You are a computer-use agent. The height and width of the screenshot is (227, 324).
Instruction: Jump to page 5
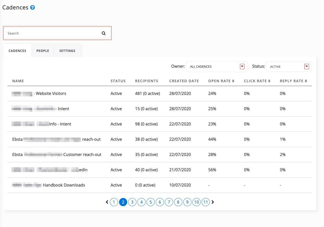(x=151, y=202)
